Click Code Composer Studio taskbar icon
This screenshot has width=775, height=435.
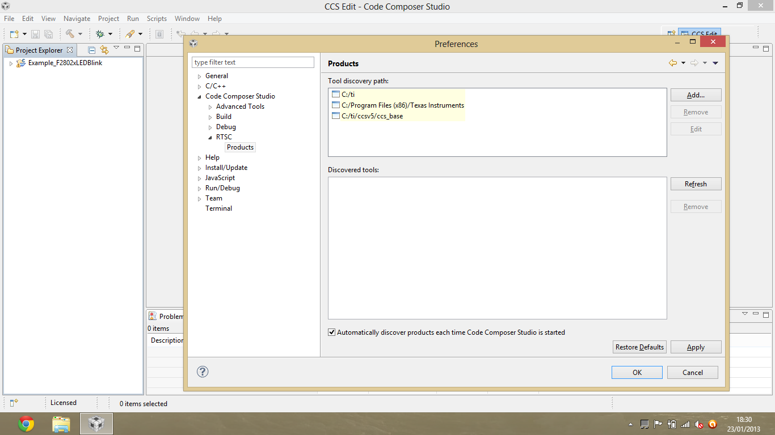[96, 424]
